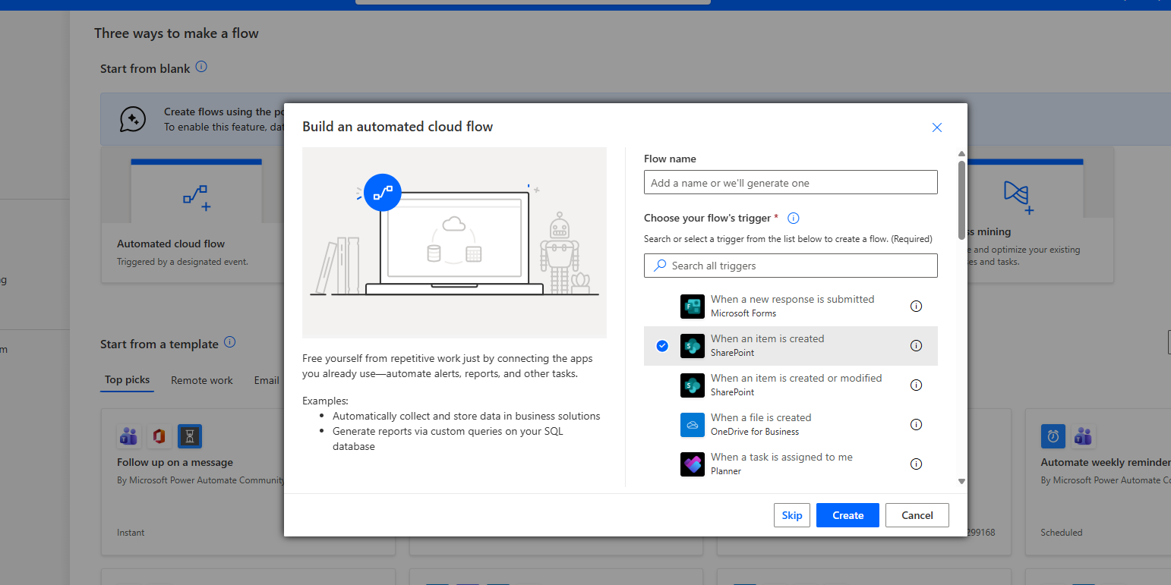The image size is (1171, 585).
Task: Open info for task assigned to me
Action: 916,464
